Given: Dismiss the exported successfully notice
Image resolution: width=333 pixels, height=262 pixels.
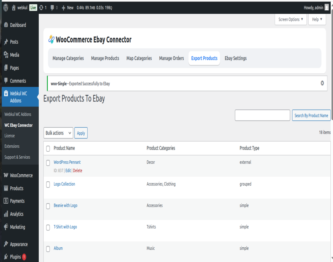Looking at the screenshot, I should pyautogui.click(x=322, y=83).
